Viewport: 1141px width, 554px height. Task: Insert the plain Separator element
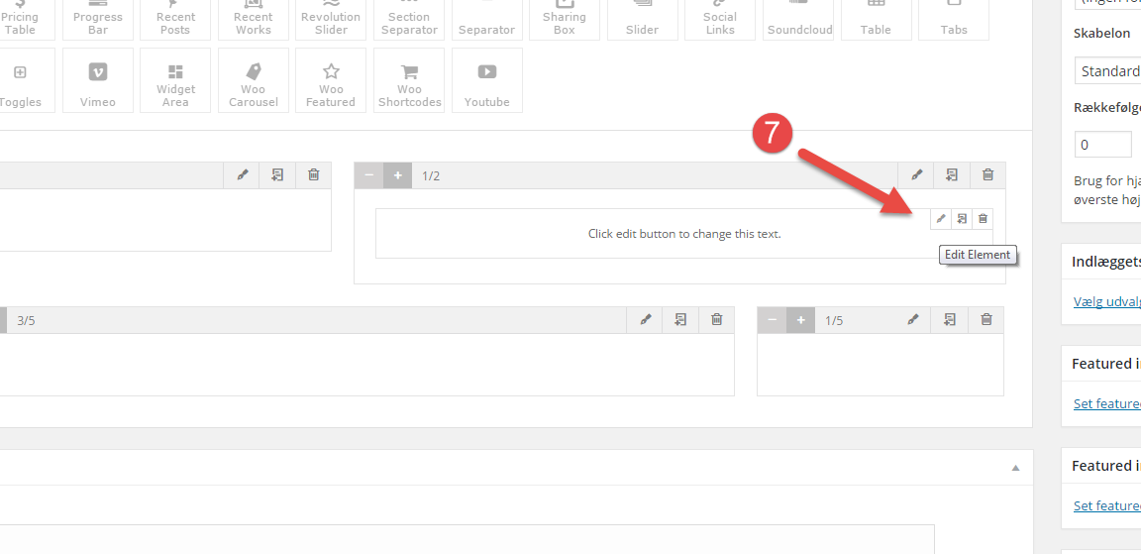487,20
